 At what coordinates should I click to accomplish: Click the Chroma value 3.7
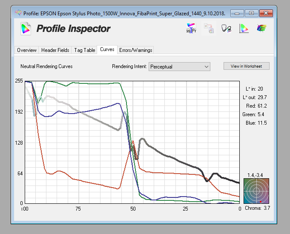click(267, 208)
